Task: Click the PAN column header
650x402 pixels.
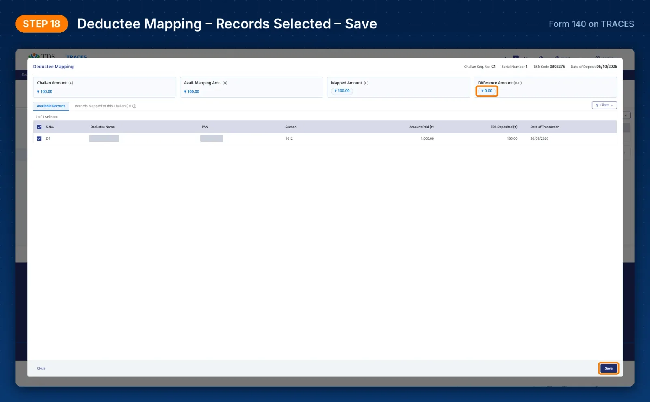Action: point(205,127)
